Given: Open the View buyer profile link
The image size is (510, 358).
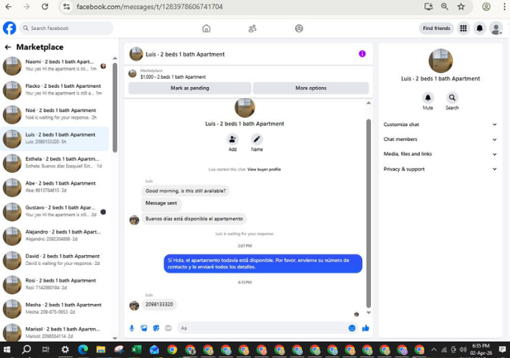Looking at the screenshot, I should 264,170.
